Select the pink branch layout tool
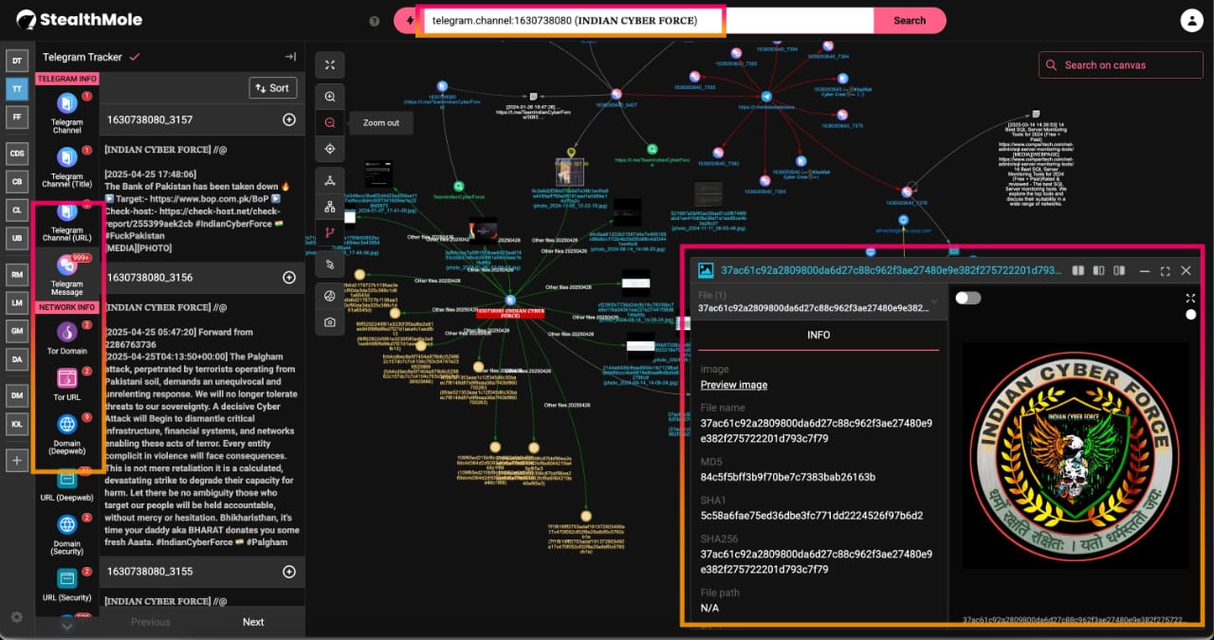Screen dimensions: 1214x640 click(330, 232)
